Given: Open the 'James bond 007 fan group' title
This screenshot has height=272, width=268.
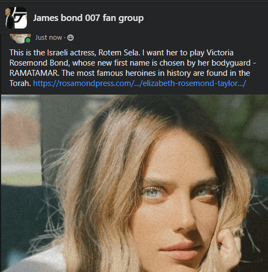Looking at the screenshot, I should tap(88, 18).
